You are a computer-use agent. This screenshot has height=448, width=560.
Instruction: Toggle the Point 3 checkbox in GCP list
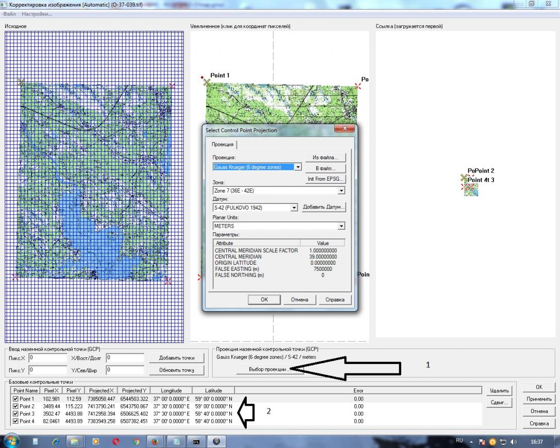15,413
